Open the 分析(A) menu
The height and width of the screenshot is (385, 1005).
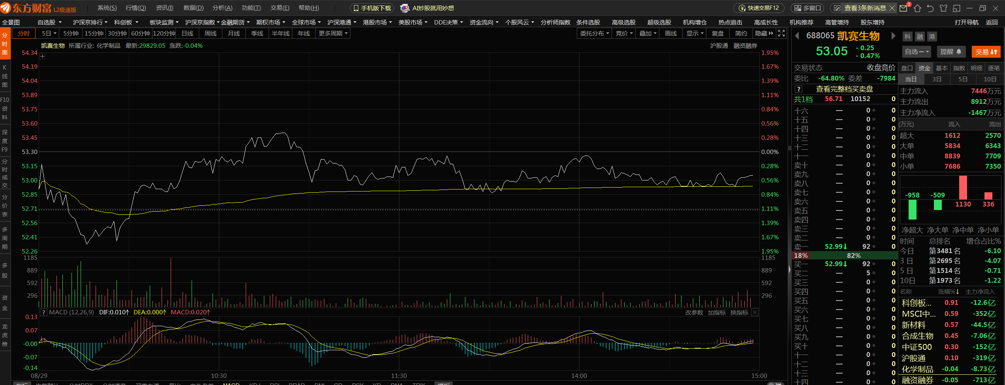coord(222,8)
